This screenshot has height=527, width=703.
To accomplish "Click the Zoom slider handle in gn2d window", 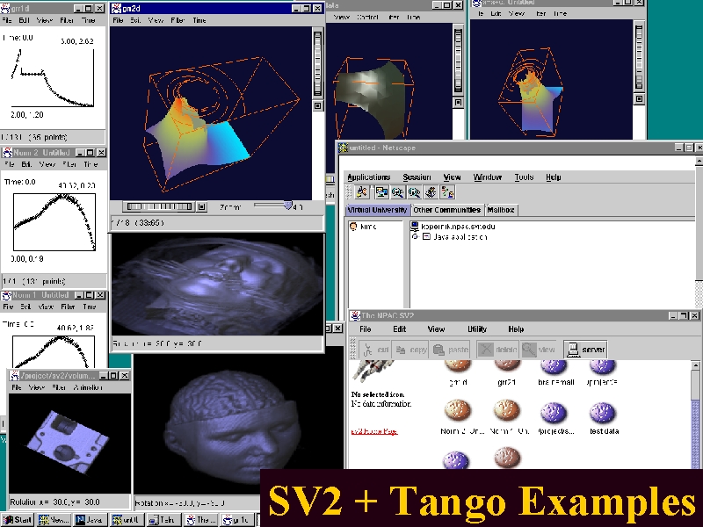I will [288, 206].
